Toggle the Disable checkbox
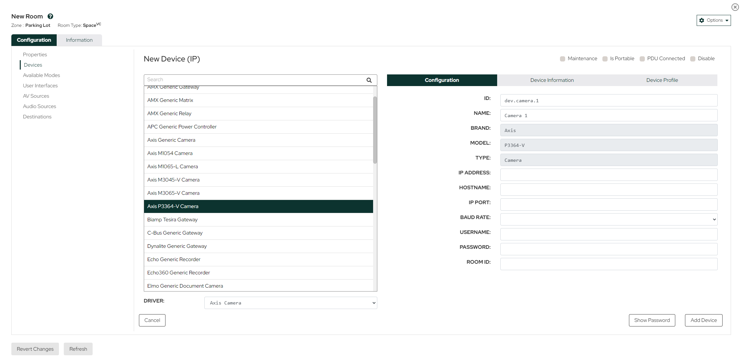The height and width of the screenshot is (364, 742). click(x=693, y=59)
